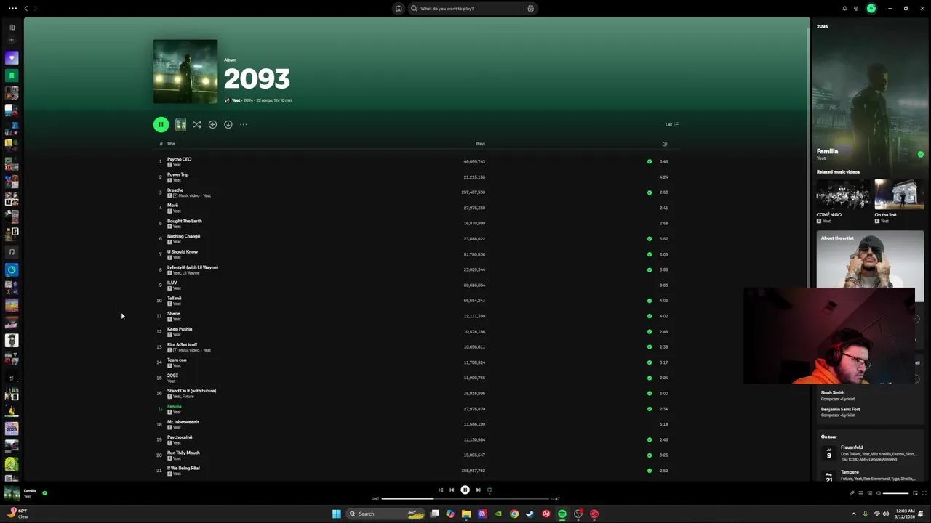The height and width of the screenshot is (523, 931).
Task: Pause the 2093 album with the green button
Action: pos(161,125)
